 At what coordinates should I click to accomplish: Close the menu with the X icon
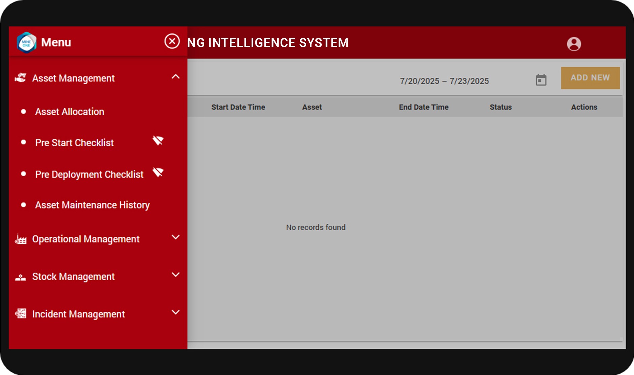click(x=172, y=41)
